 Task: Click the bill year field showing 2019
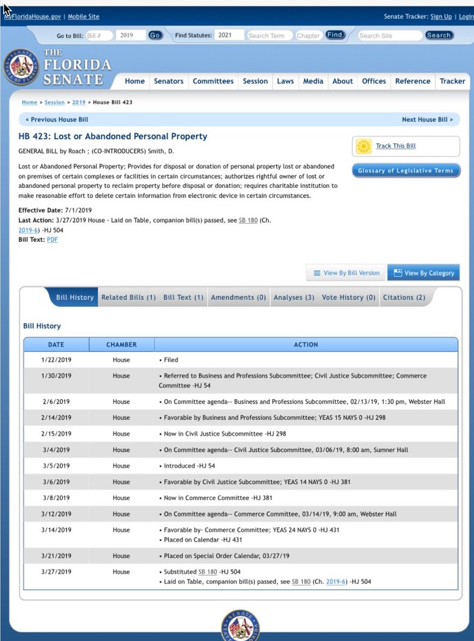pos(131,35)
